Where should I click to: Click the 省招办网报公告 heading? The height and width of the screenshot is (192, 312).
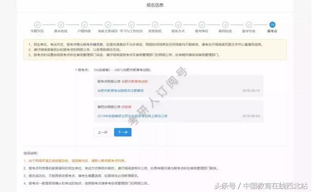pos(109,107)
